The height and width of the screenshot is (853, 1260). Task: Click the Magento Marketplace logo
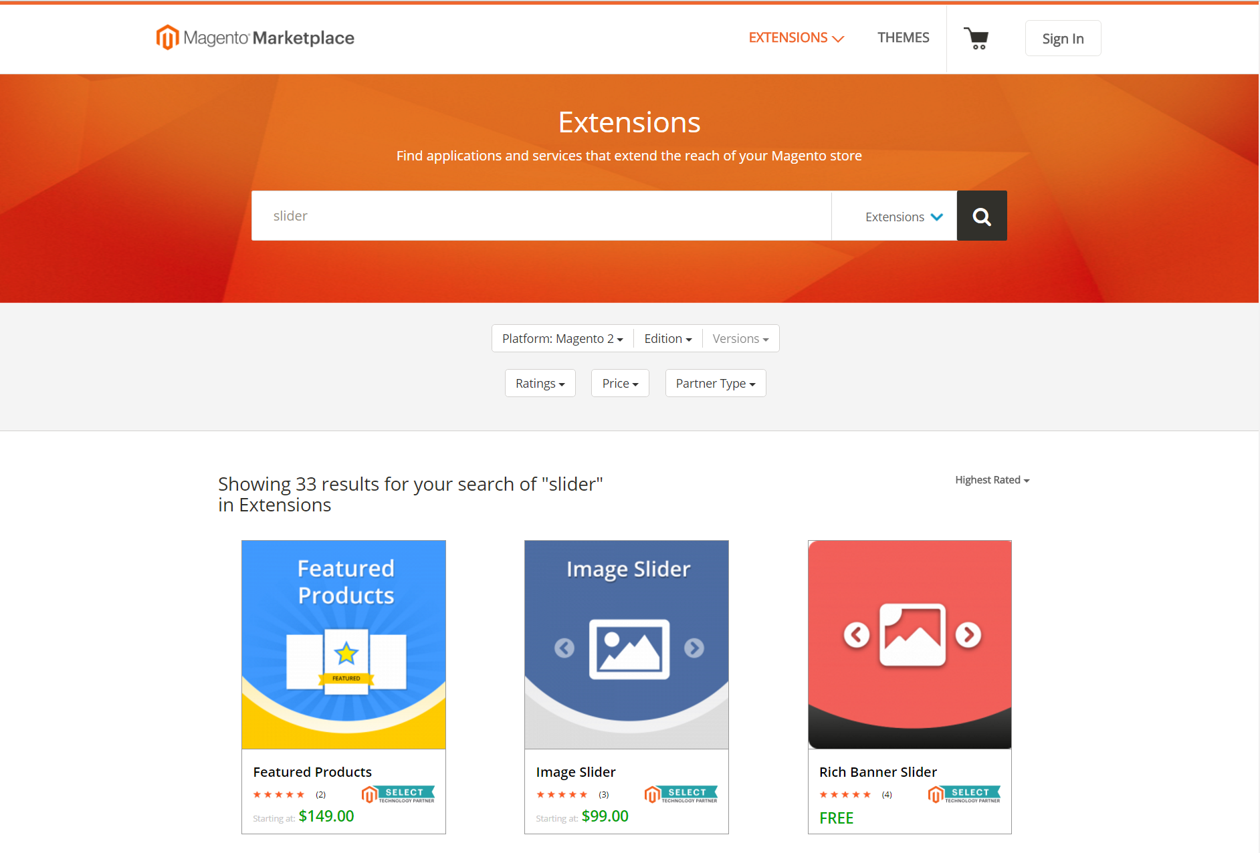click(255, 37)
